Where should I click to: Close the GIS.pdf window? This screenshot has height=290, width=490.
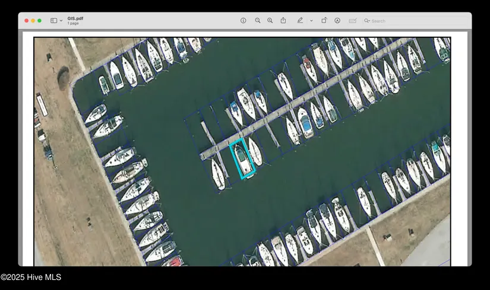point(26,21)
